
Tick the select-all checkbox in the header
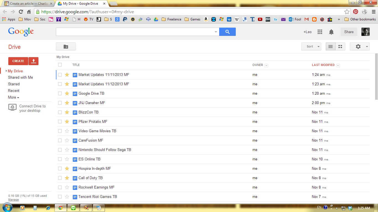coord(60,65)
